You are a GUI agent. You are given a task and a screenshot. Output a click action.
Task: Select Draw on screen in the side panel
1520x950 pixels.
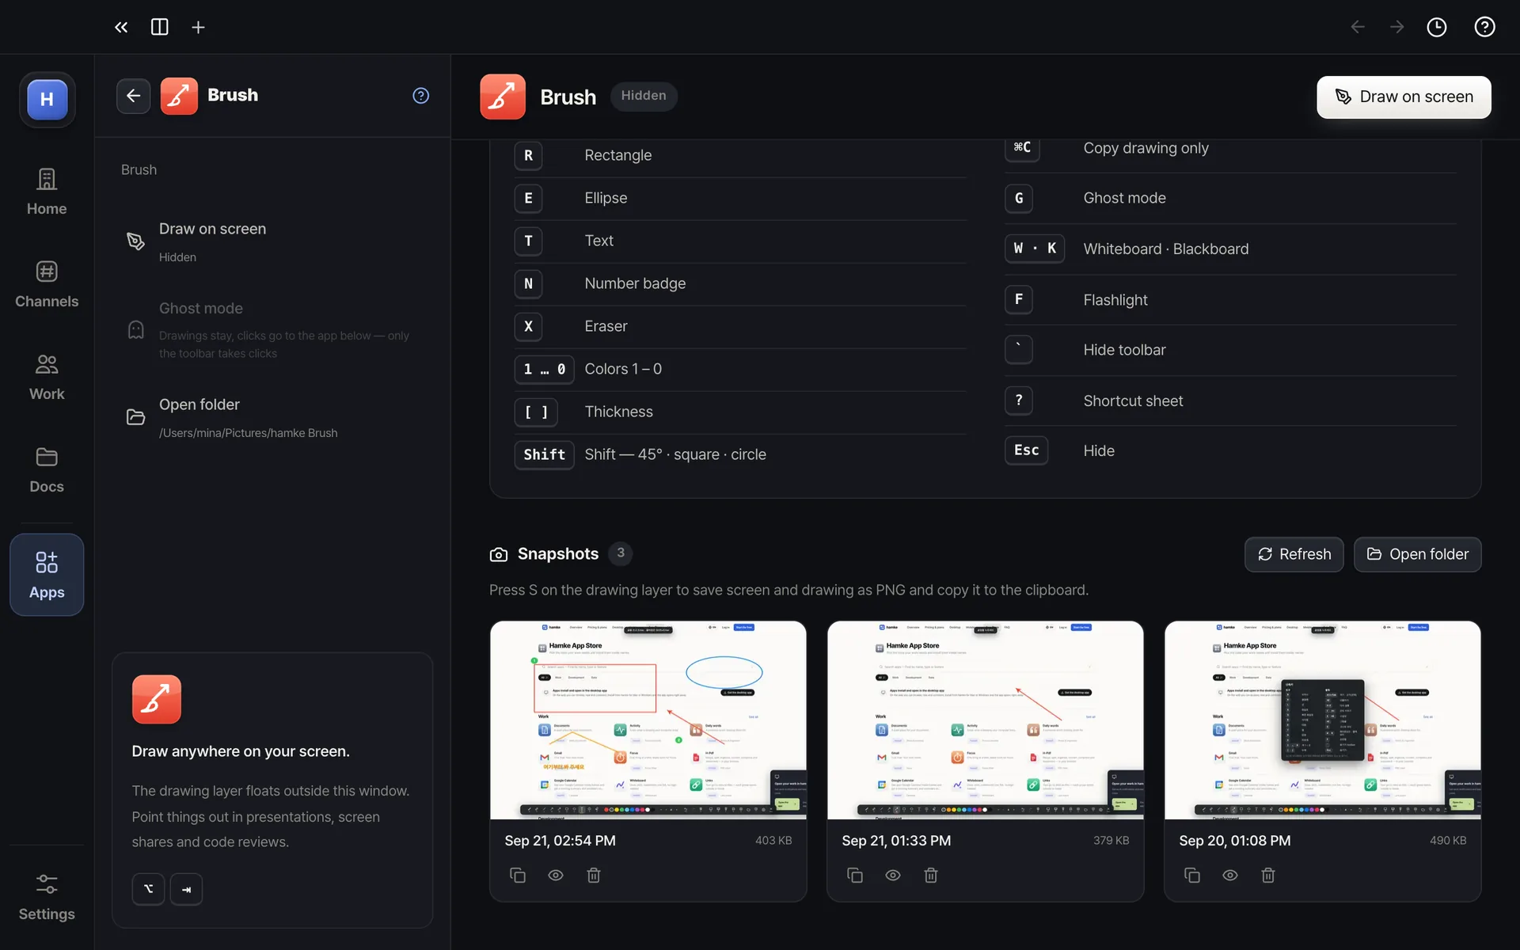(272, 241)
